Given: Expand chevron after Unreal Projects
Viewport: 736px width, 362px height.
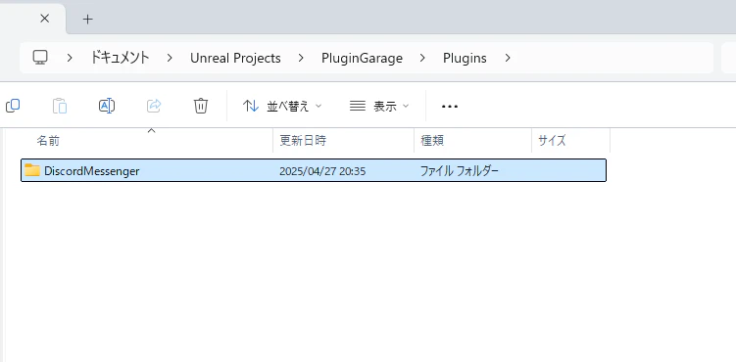Looking at the screenshot, I should (301, 58).
